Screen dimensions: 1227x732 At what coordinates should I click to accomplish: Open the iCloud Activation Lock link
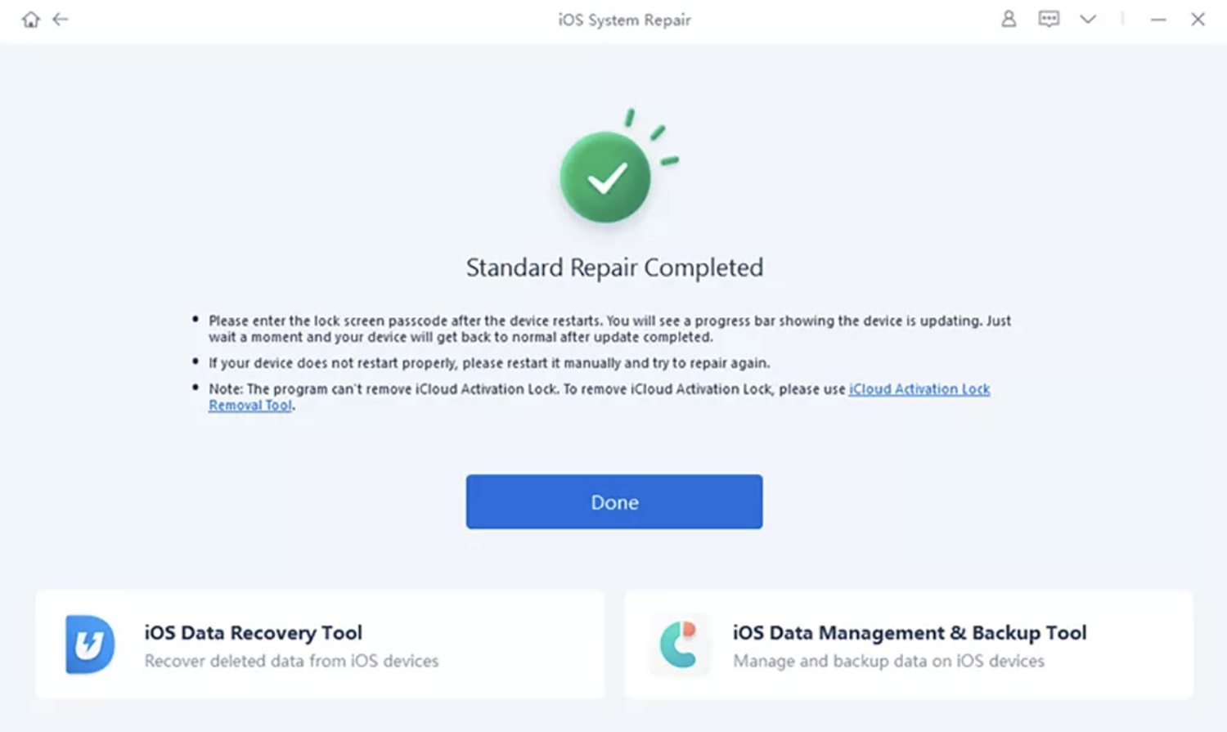pos(919,389)
